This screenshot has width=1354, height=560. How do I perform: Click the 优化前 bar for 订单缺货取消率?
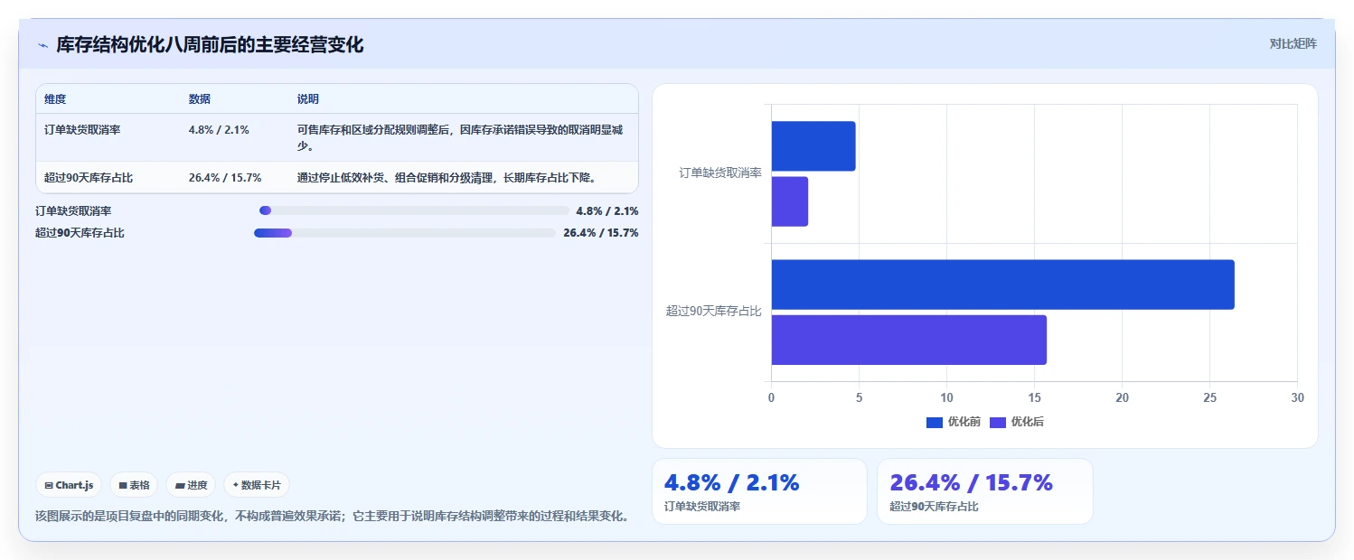coord(813,146)
